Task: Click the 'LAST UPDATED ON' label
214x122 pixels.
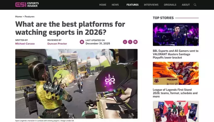Action: (x=95, y=40)
